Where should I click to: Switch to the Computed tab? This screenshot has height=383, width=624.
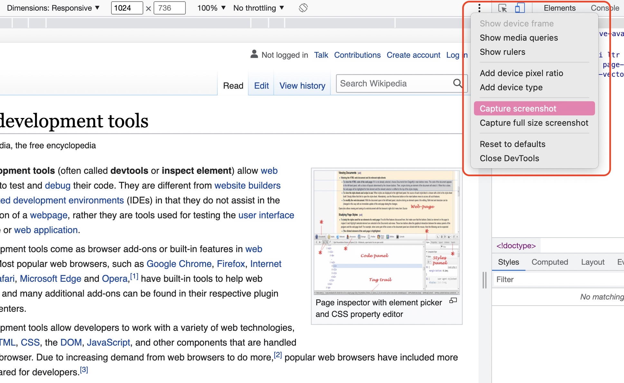point(550,262)
